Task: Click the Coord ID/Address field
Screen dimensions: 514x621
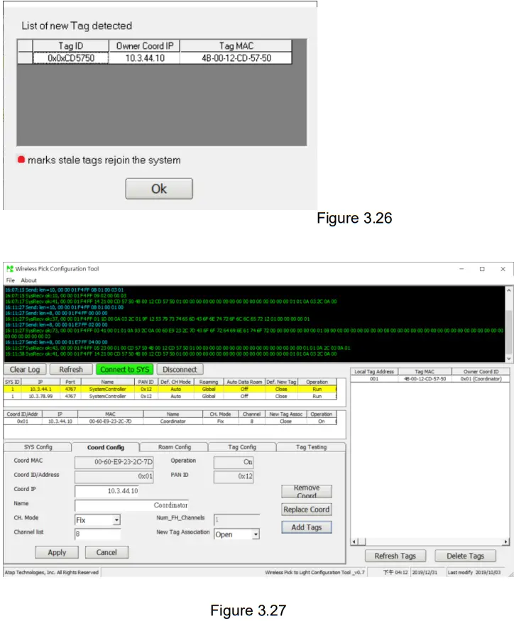Action: [114, 476]
